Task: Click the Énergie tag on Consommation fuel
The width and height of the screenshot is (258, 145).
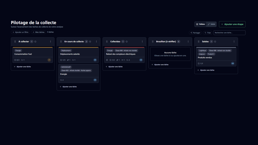Action: tap(18, 51)
